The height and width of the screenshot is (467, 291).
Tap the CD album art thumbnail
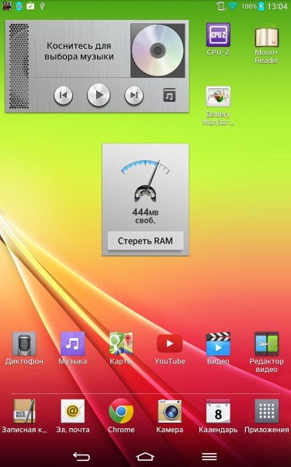tap(158, 51)
